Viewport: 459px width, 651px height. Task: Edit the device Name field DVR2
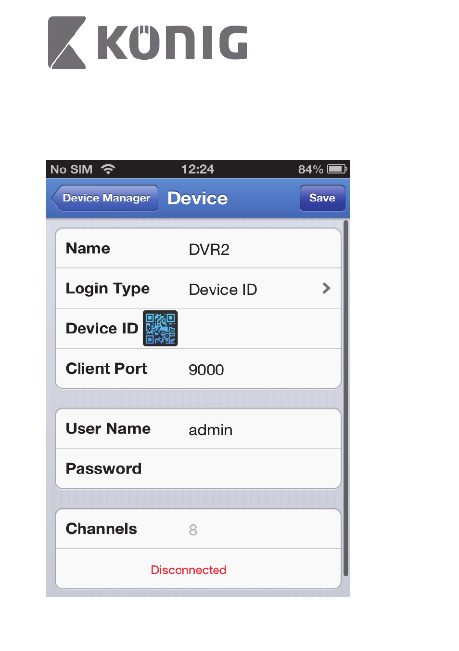pos(209,249)
